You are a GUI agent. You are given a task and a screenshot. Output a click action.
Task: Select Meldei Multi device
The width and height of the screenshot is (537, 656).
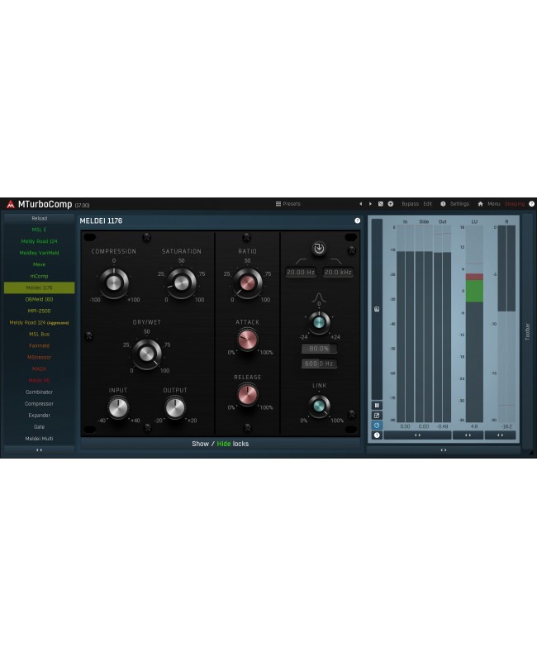tap(40, 439)
